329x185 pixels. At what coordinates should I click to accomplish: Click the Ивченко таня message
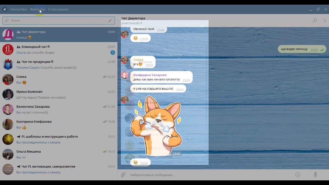coord(149,29)
